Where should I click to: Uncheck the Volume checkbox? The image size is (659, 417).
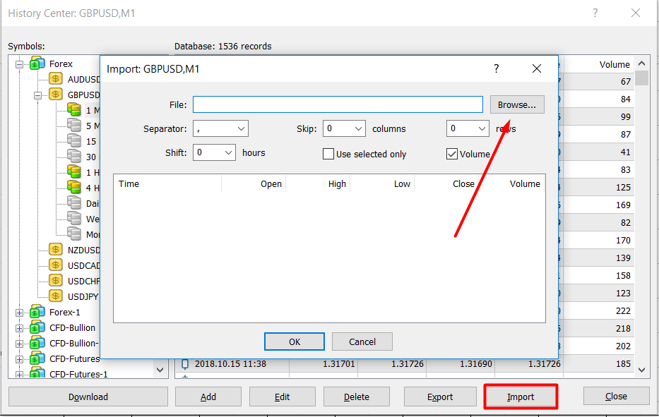click(452, 154)
